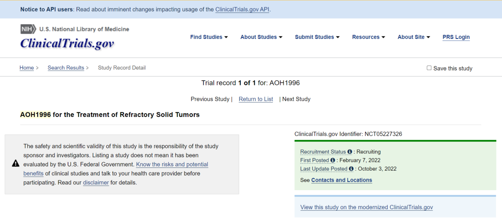This screenshot has height=218, width=502.
Task: Check the Save this study checkbox
Action: coord(429,68)
